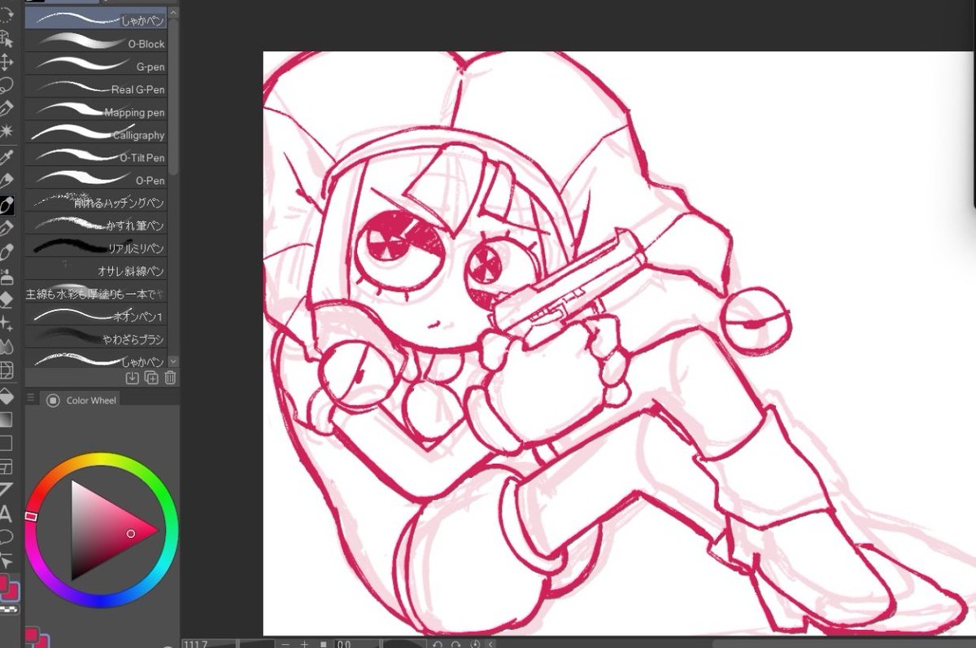Click on the drawing canvas
Image resolution: width=976 pixels, height=648 pixels.
pos(619,343)
